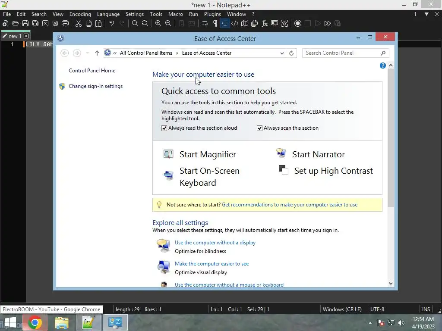Open help with the blue question mark
This screenshot has height=331, width=442.
coord(382,66)
